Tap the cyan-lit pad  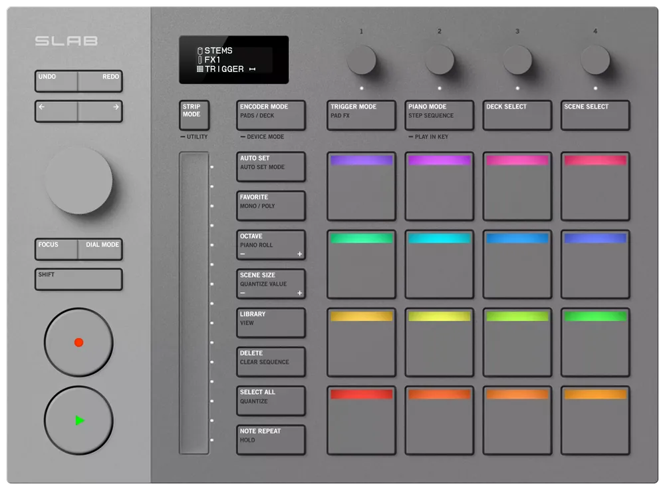[x=440, y=264]
